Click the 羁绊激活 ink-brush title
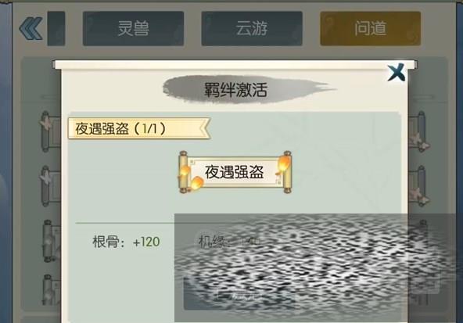 point(236,89)
